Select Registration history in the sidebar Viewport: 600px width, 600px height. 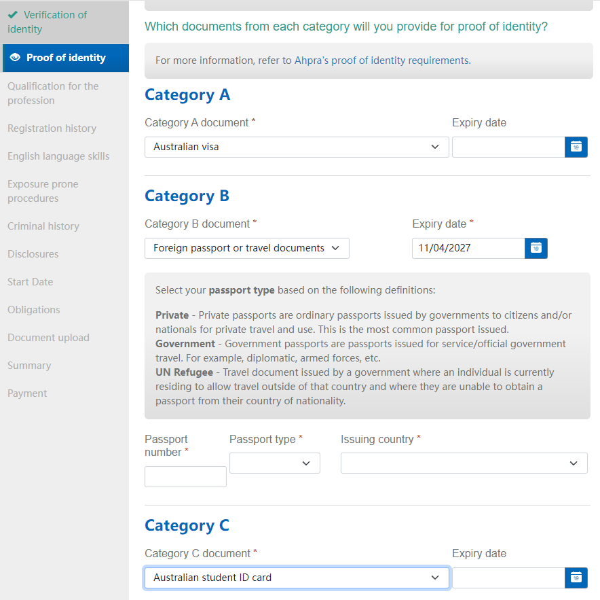(x=52, y=128)
